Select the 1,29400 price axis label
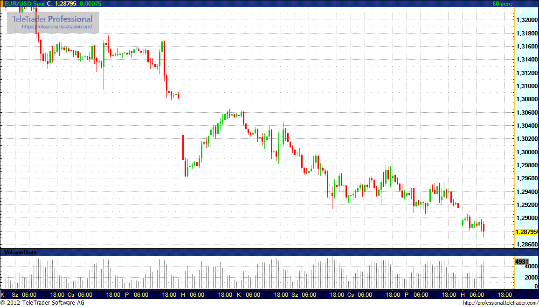Image resolution: width=539 pixels, height=307 pixels. pos(526,192)
